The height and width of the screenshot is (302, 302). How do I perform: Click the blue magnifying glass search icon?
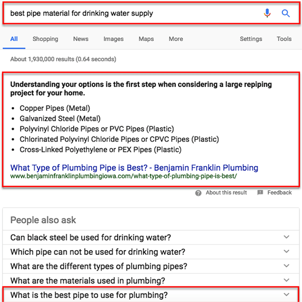coord(285,13)
